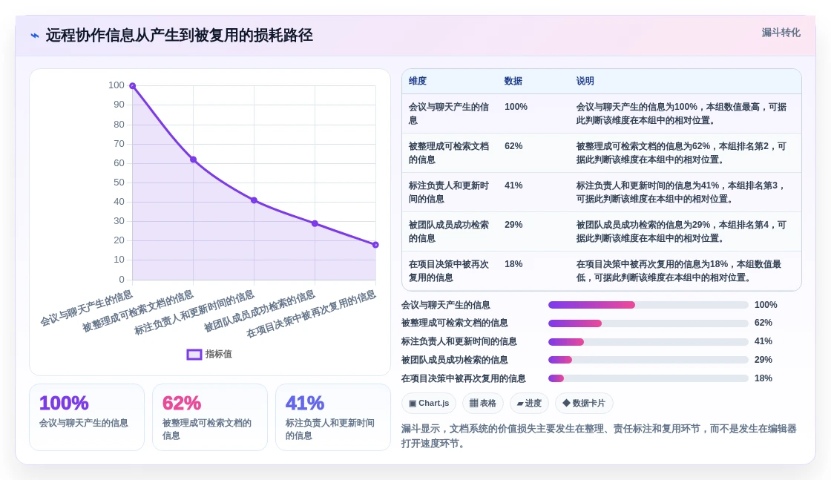Select the table cell 在项目决策中被再次复用的信息

449,270
